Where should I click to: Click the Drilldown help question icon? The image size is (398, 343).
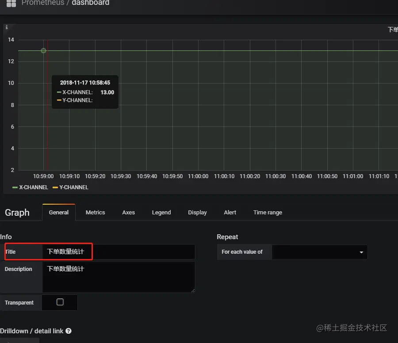pyautogui.click(x=68, y=331)
